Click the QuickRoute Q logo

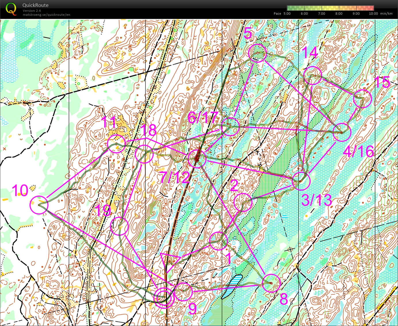tap(12, 9)
